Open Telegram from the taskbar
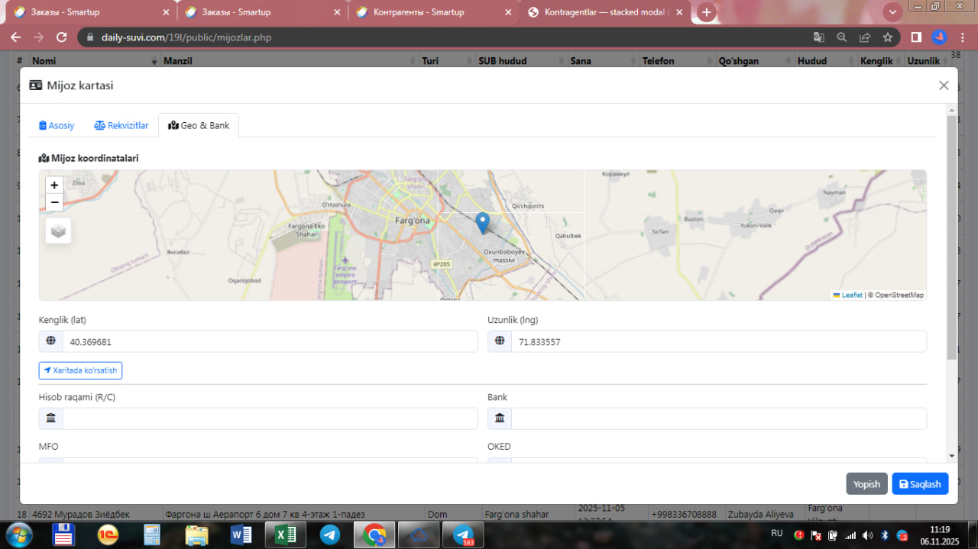 point(330,534)
